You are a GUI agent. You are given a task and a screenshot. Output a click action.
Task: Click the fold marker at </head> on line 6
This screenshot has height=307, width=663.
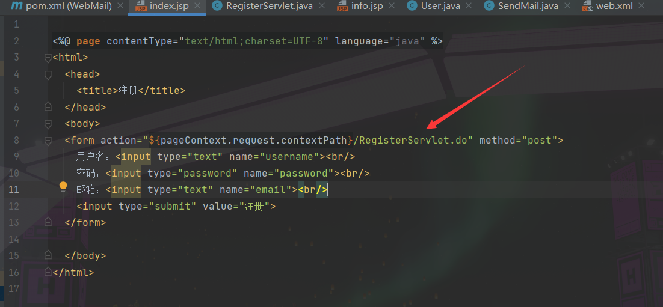tap(48, 108)
